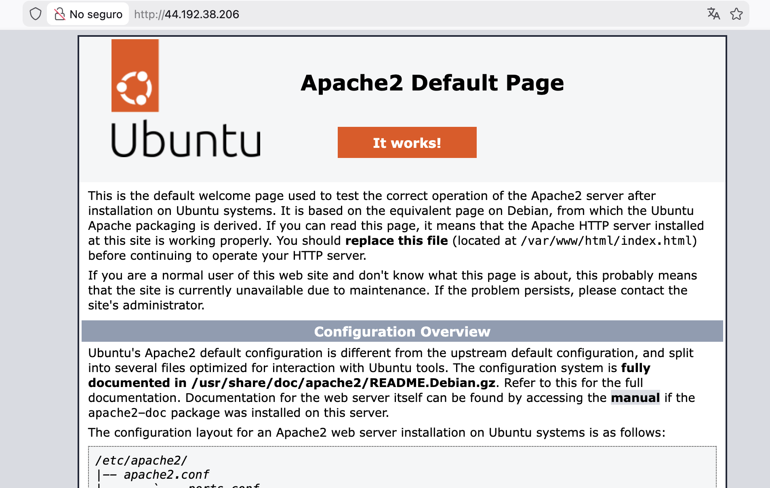Viewport: 770px width, 488px height.
Task: Click the bold 'replace this file' text
Action: point(396,241)
